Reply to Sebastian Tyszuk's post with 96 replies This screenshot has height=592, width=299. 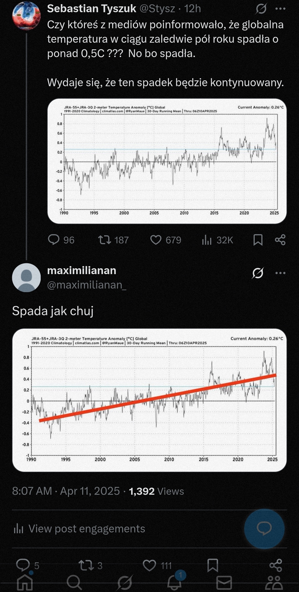click(54, 240)
